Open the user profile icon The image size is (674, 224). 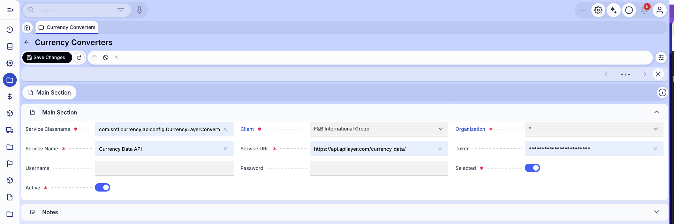coord(659,10)
